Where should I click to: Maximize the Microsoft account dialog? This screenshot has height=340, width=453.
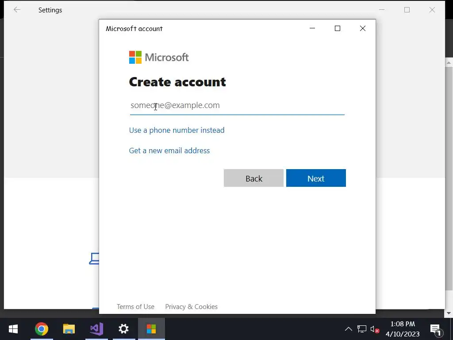pos(338,28)
